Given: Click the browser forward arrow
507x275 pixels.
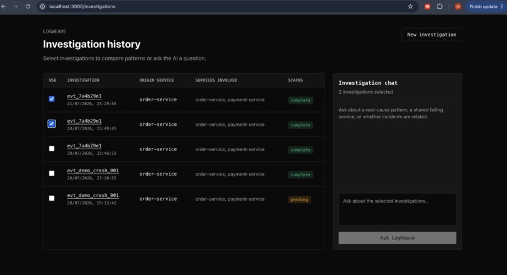Looking at the screenshot, I should [16, 6].
